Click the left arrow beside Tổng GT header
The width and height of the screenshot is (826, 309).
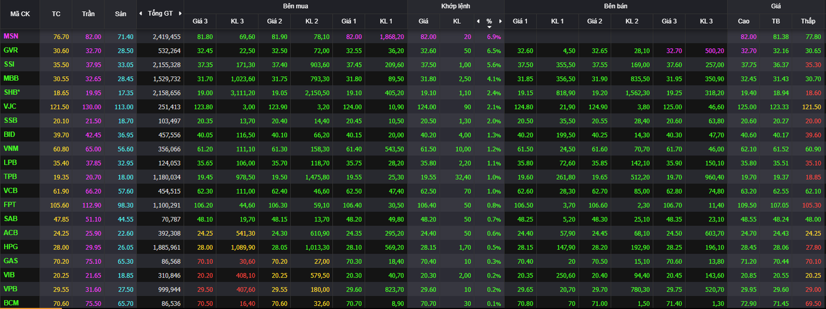[141, 14]
